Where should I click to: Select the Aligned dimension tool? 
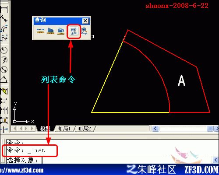click(4, 19)
